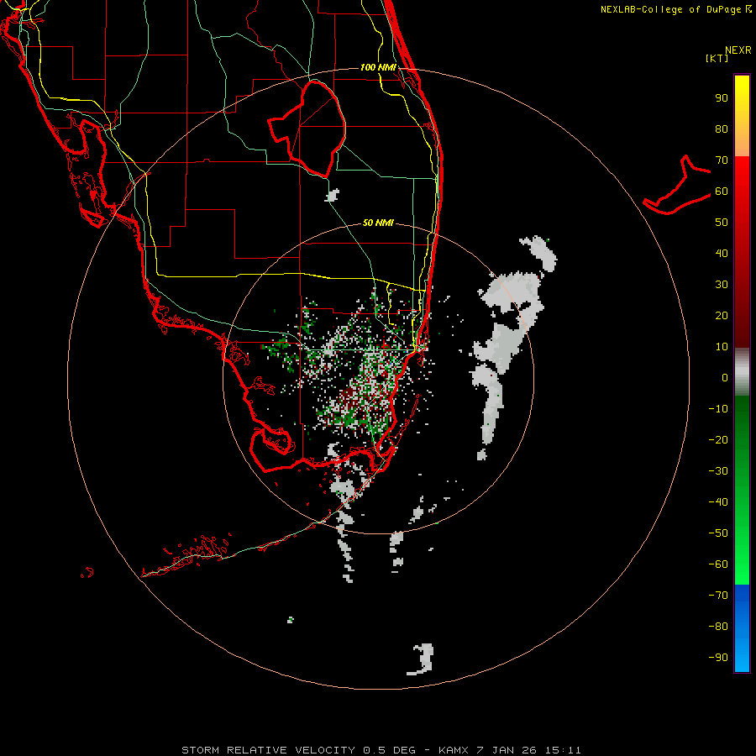Screen dimensions: 756x756
Task: Click the -40 value on velocity scale
Action: [x=718, y=502]
